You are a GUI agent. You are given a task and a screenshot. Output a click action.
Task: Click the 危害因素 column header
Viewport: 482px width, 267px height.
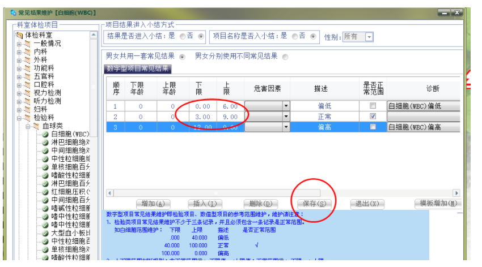(267, 89)
